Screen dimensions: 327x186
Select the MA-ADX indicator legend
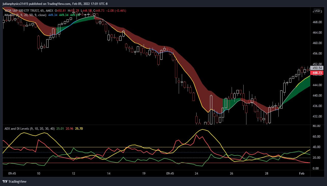[25, 15]
